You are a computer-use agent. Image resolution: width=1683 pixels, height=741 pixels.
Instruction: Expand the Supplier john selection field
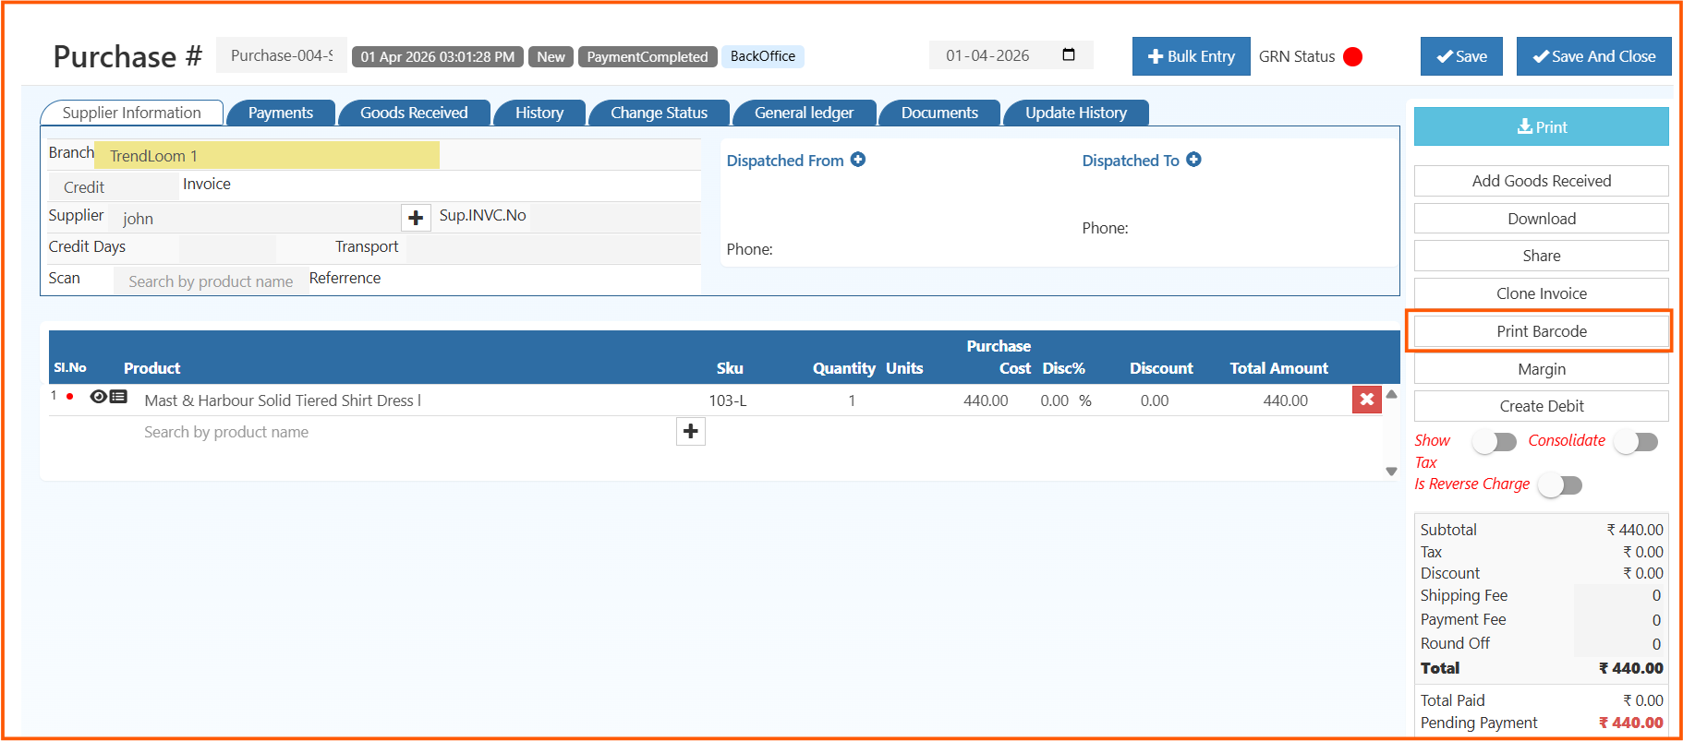pos(254,219)
